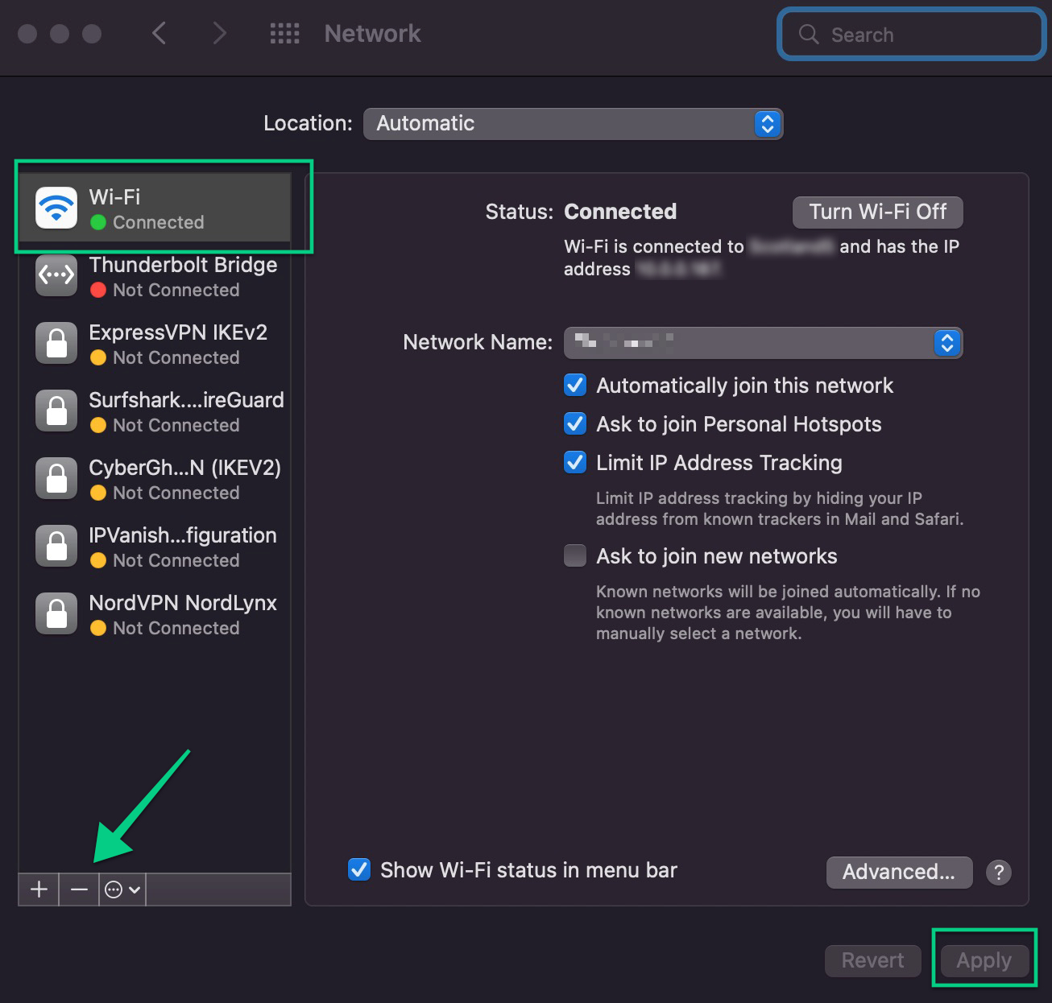1052x1003 pixels.
Task: Toggle Show Wi-Fi status in menu bar
Action: 359,870
